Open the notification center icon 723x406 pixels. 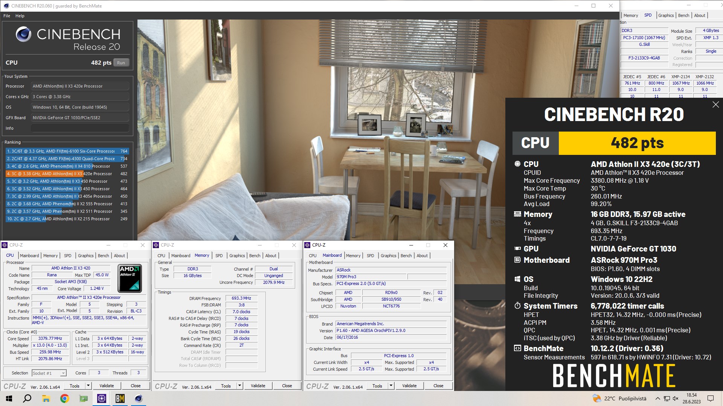[711, 398]
